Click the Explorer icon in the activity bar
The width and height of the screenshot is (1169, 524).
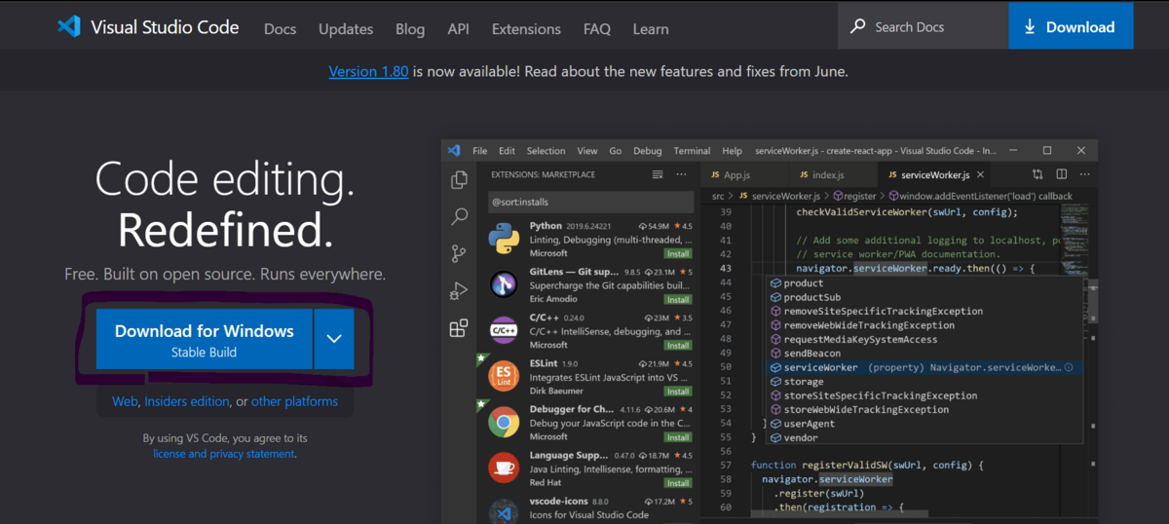[459, 180]
